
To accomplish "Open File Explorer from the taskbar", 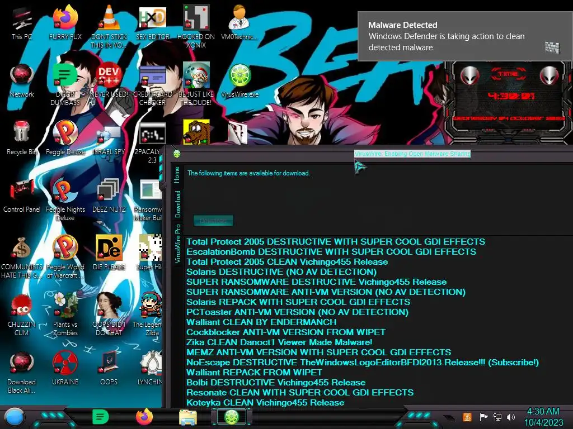I will (x=188, y=417).
